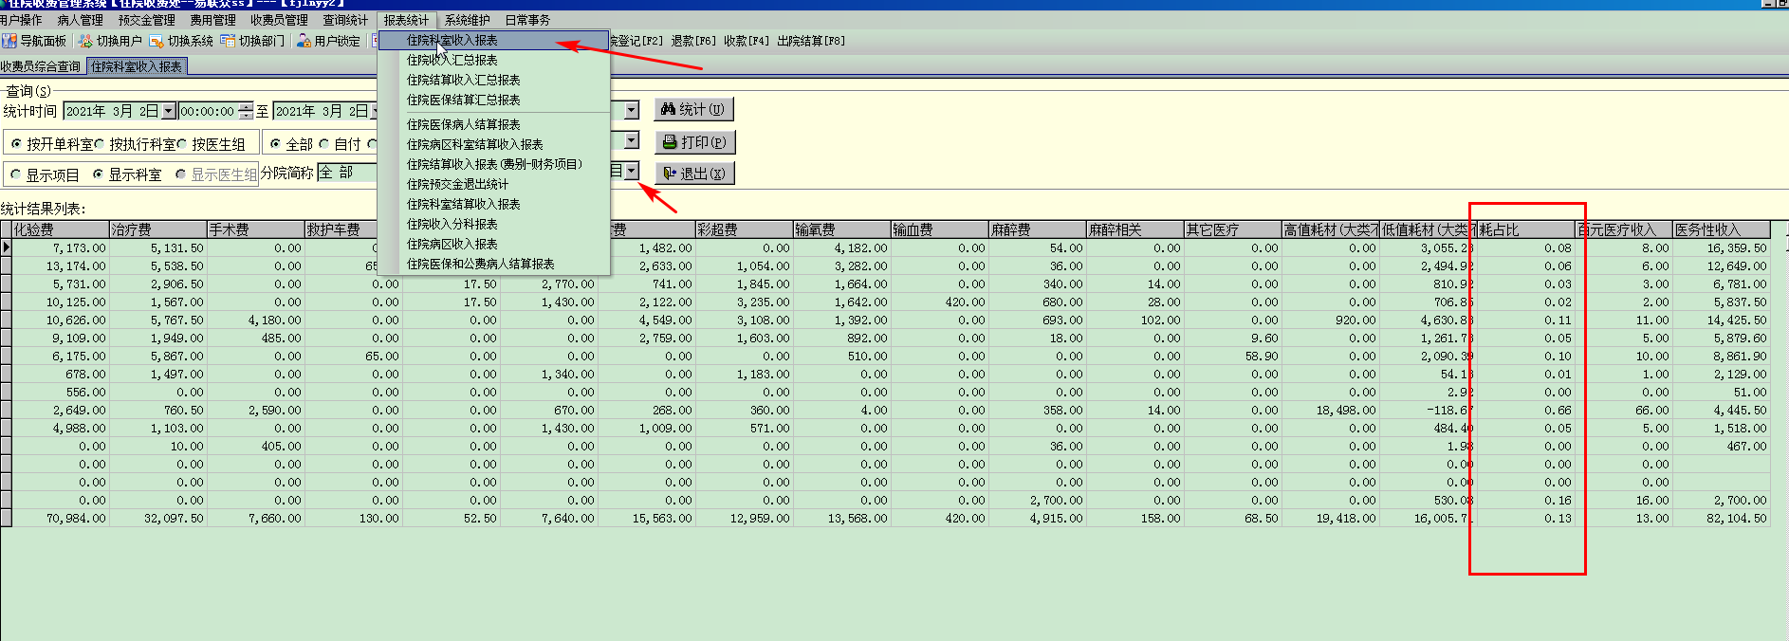The height and width of the screenshot is (641, 1789).
Task: Click the 用户锁定 user lock icon
Action: [x=304, y=41]
